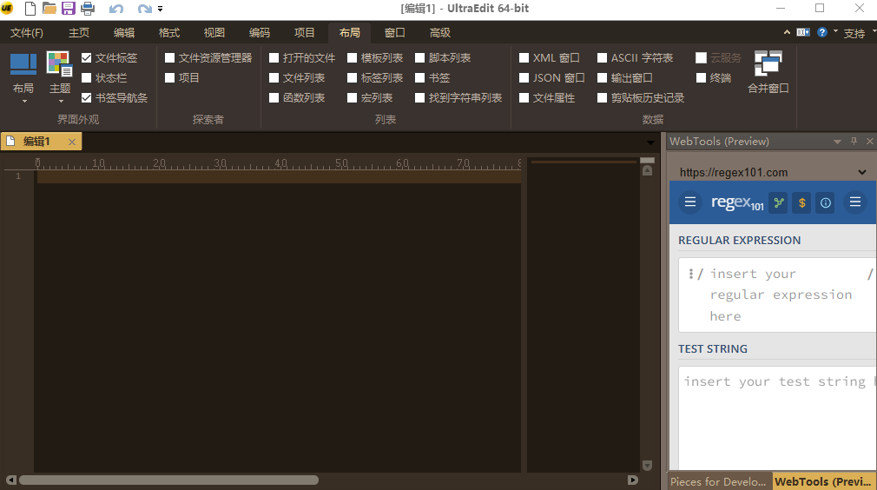This screenshot has width=877, height=490.
Task: Check the 输出窗口 checkbox
Action: pyautogui.click(x=602, y=77)
